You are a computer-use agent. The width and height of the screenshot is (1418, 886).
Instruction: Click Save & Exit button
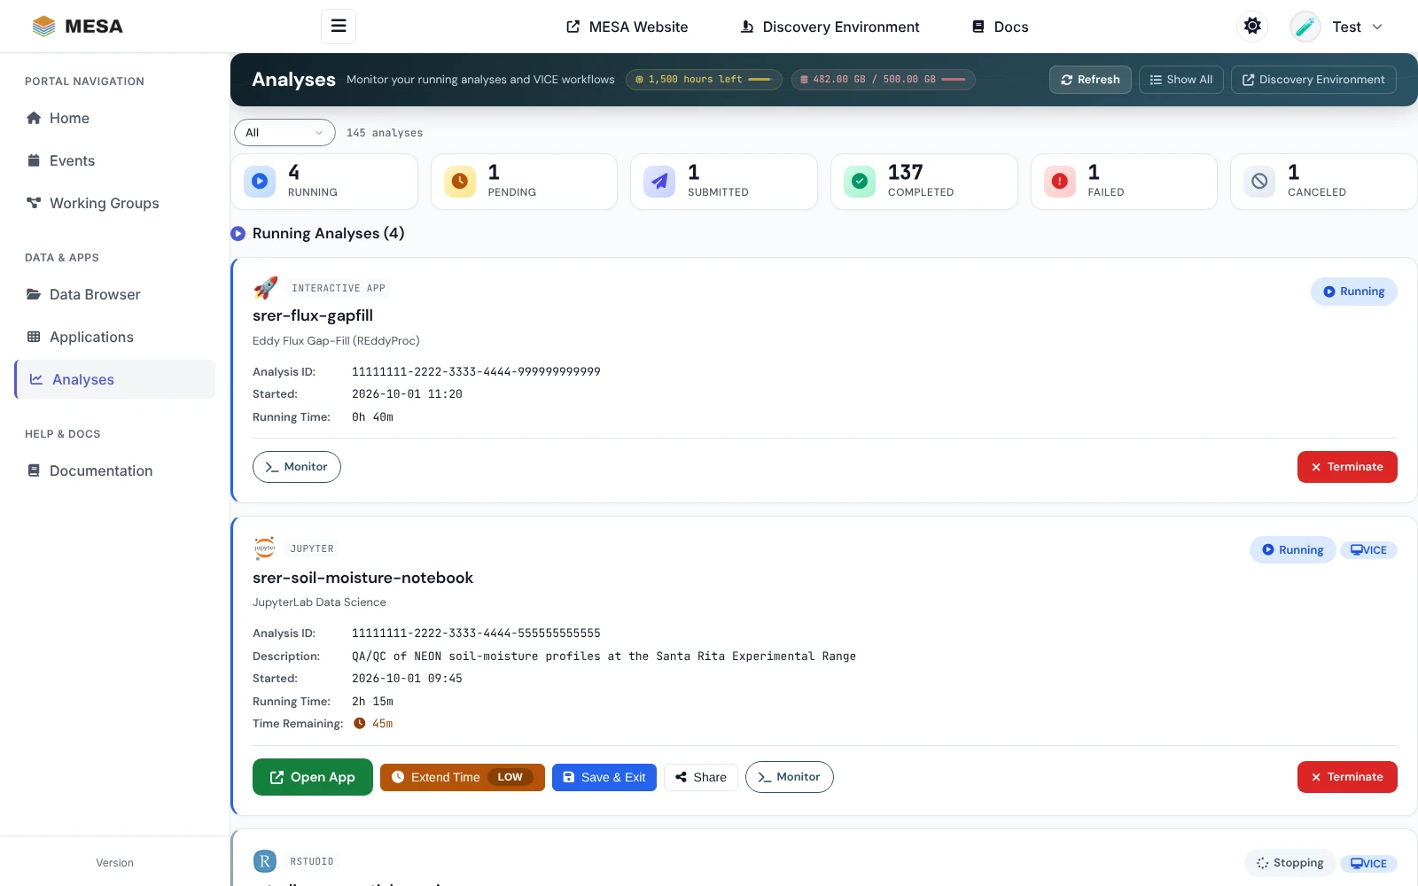(604, 777)
